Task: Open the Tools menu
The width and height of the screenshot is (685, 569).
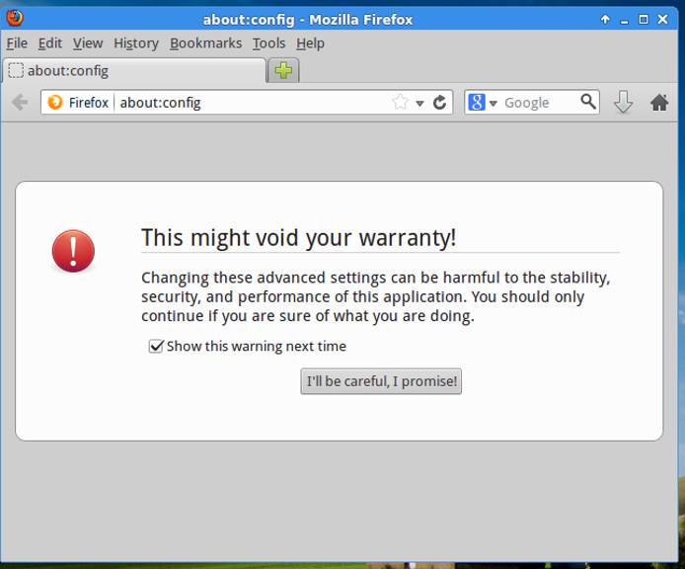Action: tap(268, 43)
